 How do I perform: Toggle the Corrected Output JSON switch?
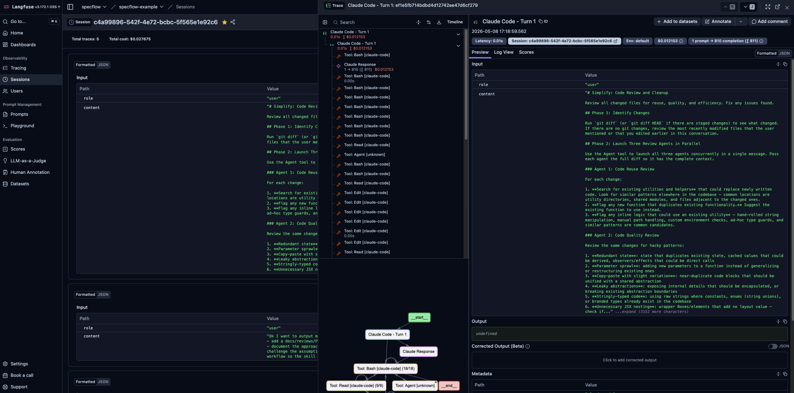point(772,346)
